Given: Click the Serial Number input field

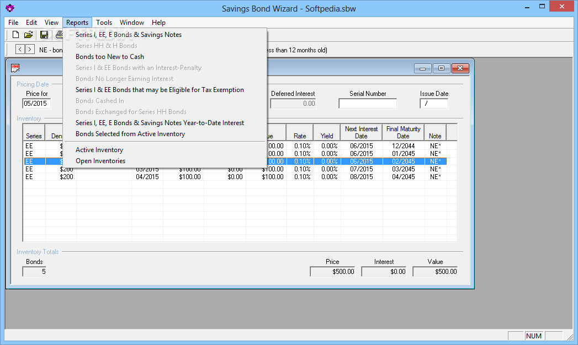Looking at the screenshot, I should 368,104.
